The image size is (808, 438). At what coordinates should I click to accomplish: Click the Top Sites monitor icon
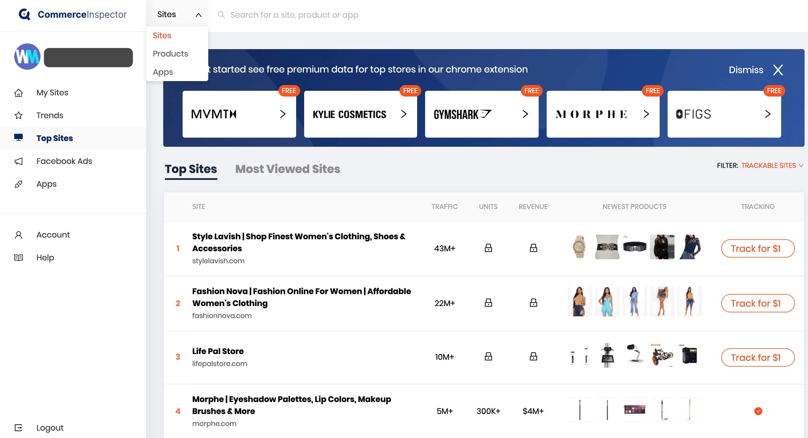[19, 138]
